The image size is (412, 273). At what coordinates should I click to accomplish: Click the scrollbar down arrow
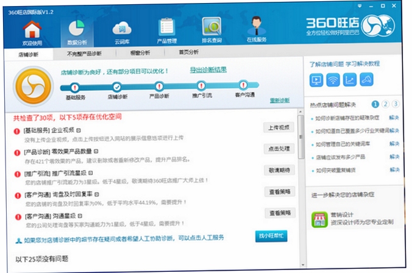click(303, 265)
